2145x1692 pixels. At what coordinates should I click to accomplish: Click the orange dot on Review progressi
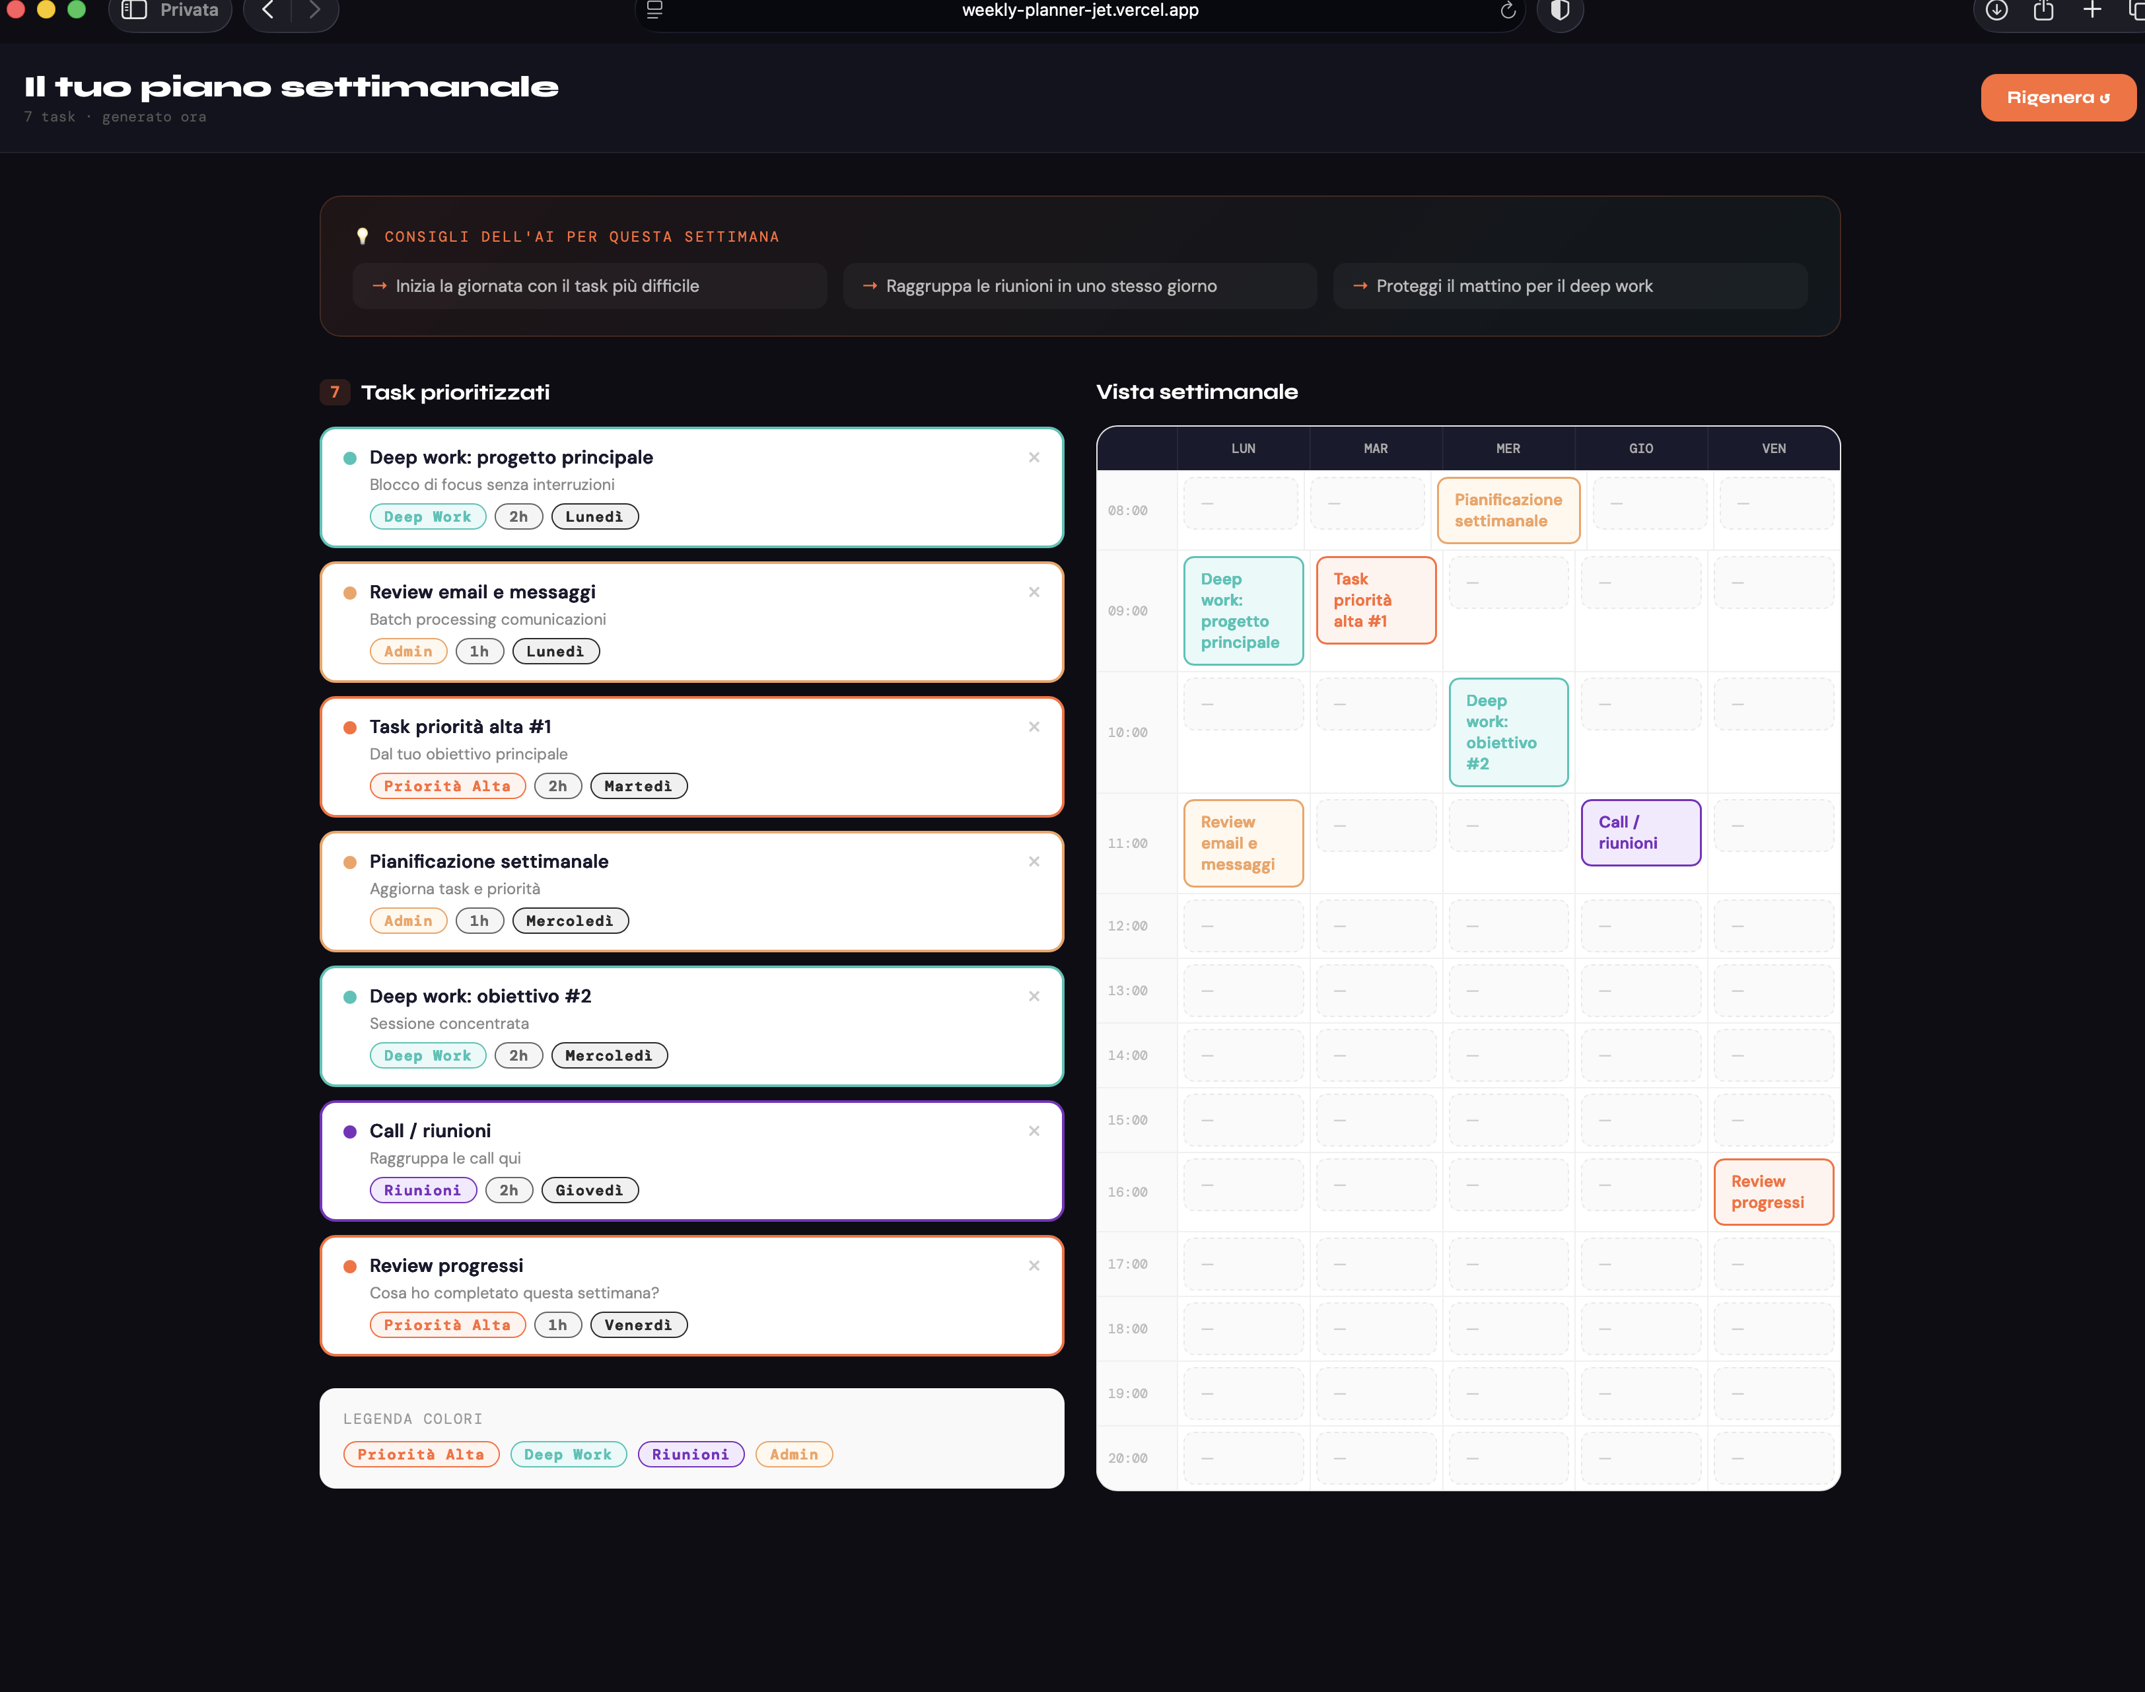(350, 1267)
